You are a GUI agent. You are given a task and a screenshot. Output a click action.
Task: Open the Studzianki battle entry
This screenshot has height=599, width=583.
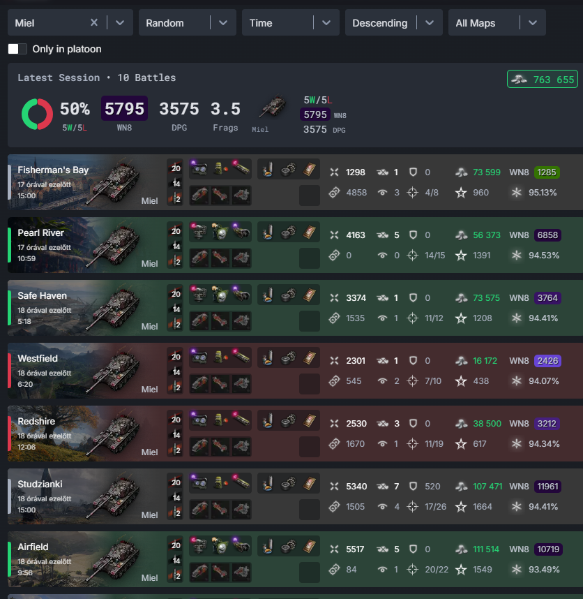coord(295,496)
